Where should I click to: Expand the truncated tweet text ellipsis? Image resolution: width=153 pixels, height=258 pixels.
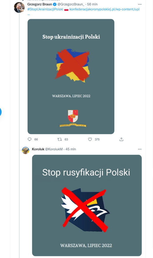(x=29, y=14)
